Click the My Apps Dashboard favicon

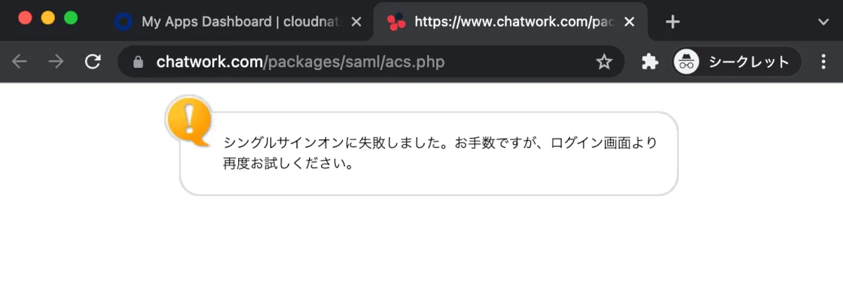click(x=124, y=22)
